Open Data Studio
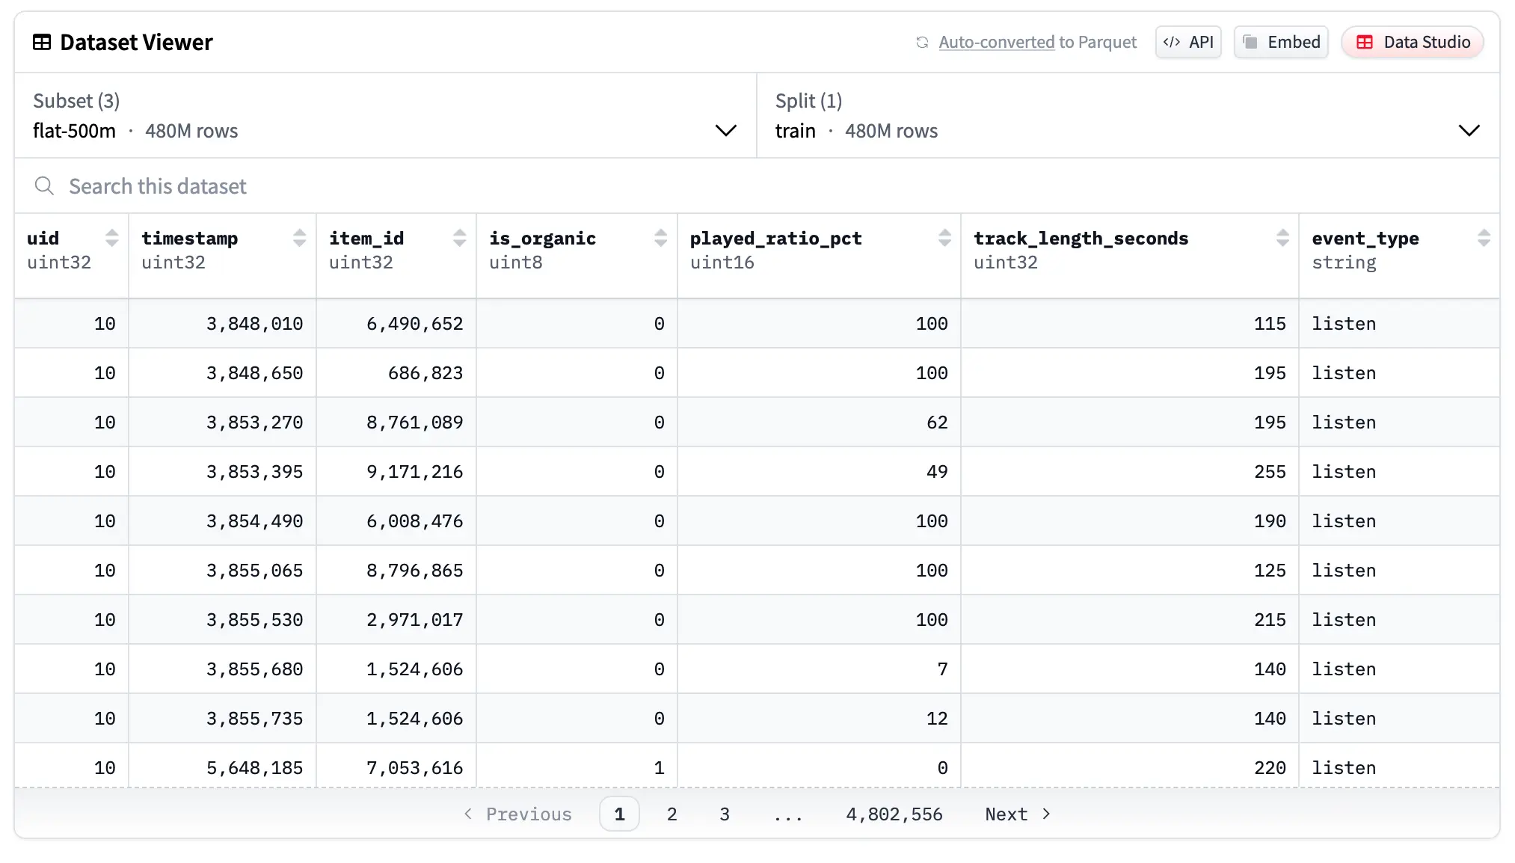This screenshot has height=863, width=1515. pyautogui.click(x=1413, y=43)
